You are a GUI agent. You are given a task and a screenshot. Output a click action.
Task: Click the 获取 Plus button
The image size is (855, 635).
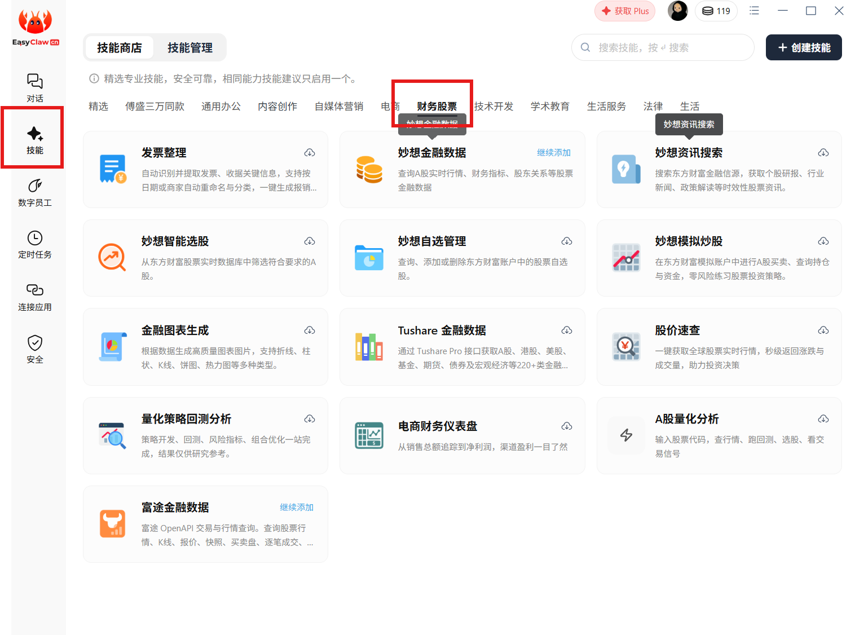tap(625, 11)
